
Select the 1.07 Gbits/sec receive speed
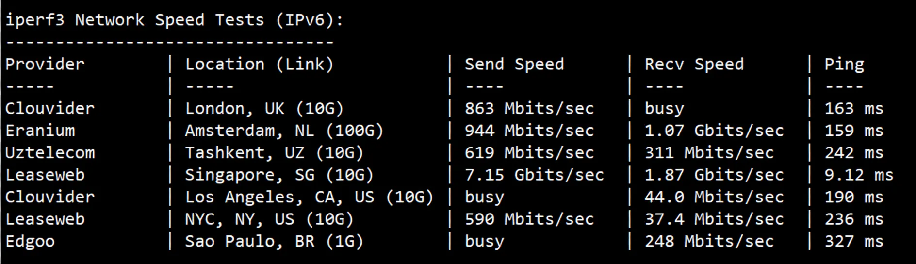[714, 131]
